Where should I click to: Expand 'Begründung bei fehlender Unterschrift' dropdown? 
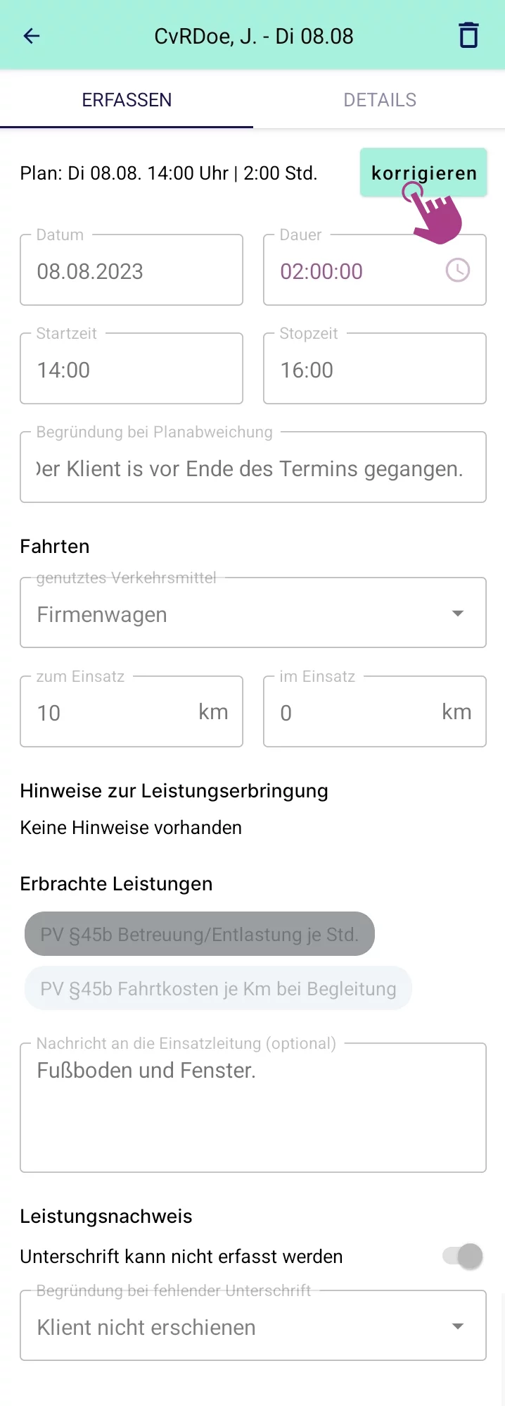click(x=253, y=1326)
